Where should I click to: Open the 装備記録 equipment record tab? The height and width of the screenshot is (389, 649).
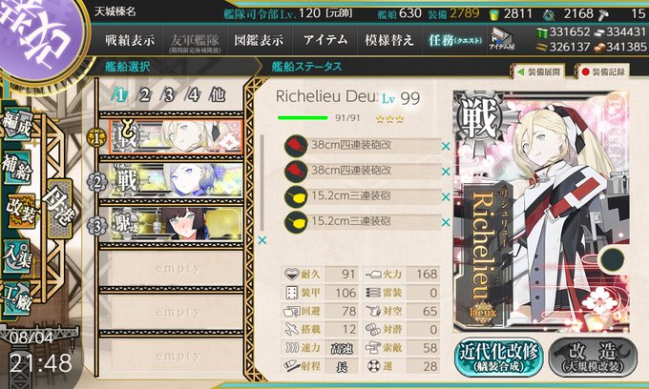click(x=603, y=72)
